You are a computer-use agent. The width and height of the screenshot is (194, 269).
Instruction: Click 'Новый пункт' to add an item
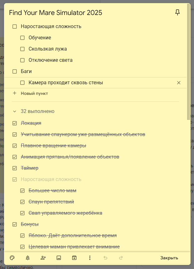tap(34, 93)
